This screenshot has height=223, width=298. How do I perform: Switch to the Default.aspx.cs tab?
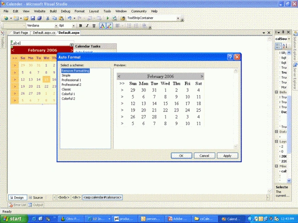[x=44, y=32]
